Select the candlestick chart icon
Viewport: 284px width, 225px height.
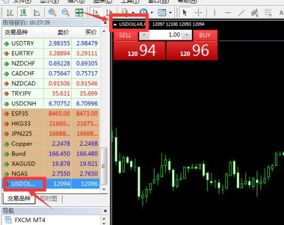pos(23,13)
